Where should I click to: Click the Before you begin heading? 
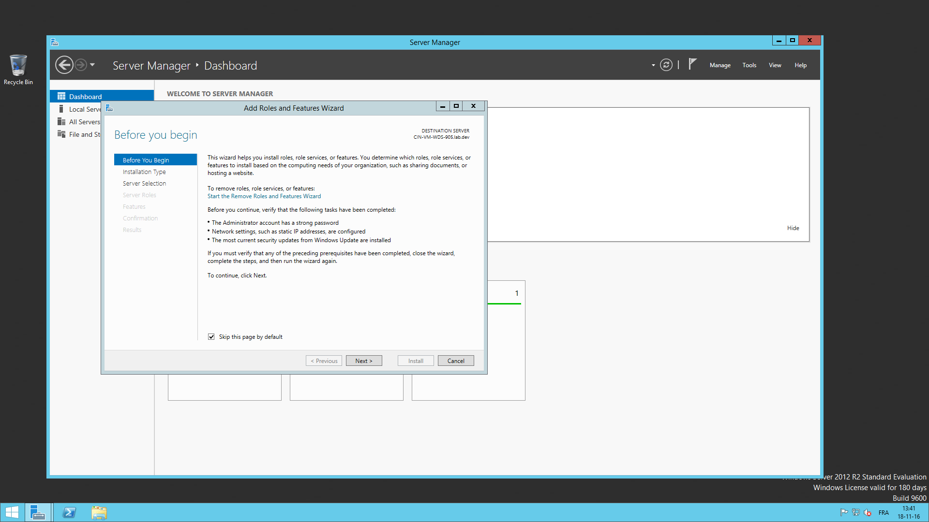click(x=156, y=135)
